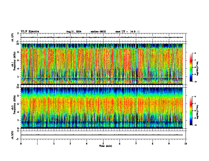This screenshot has width=209, height=161.
Task: Click the ch.1 spectrogram color scale bar
Action: [191, 67]
